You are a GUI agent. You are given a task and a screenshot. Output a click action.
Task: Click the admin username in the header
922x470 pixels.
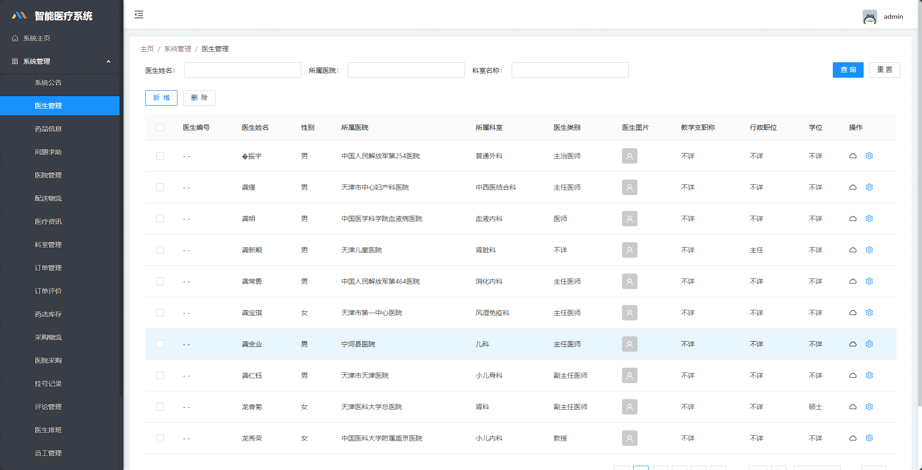coord(893,17)
